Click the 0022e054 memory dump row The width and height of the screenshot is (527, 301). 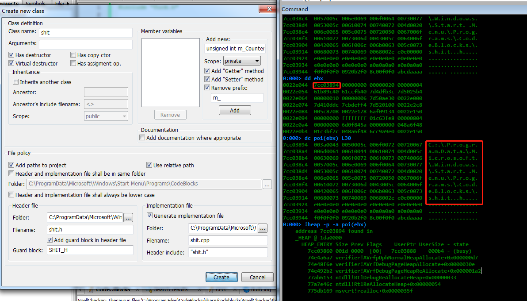pos(352,92)
